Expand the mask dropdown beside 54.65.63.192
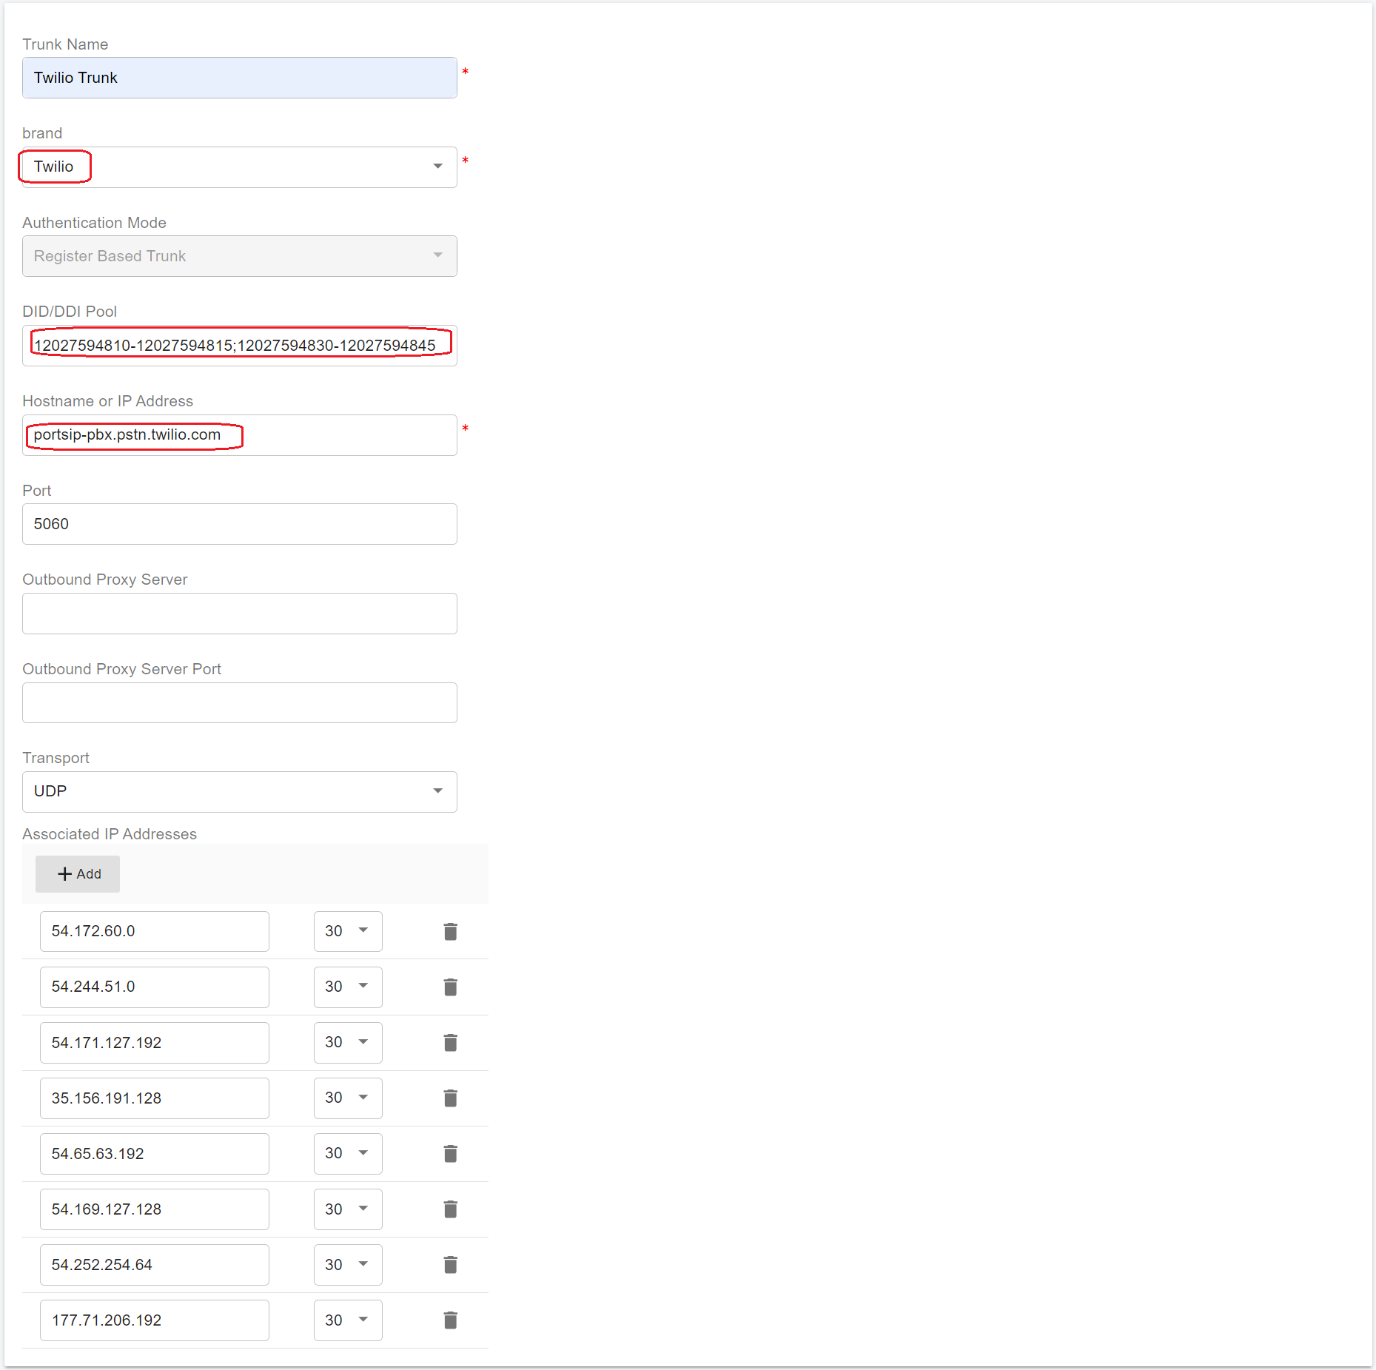This screenshot has width=1376, height=1370. (347, 1153)
